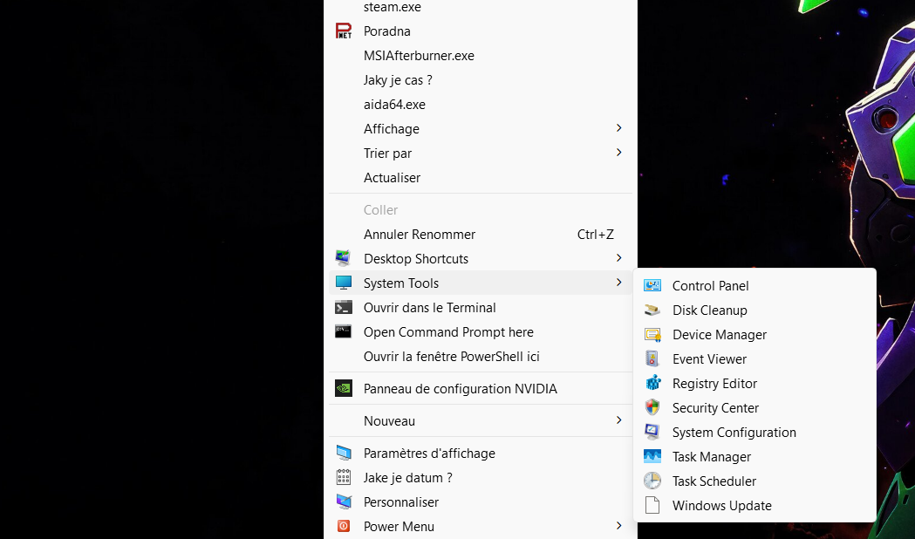Click the Disk Cleanup drive icon
This screenshot has width=915, height=539.
[x=652, y=310]
